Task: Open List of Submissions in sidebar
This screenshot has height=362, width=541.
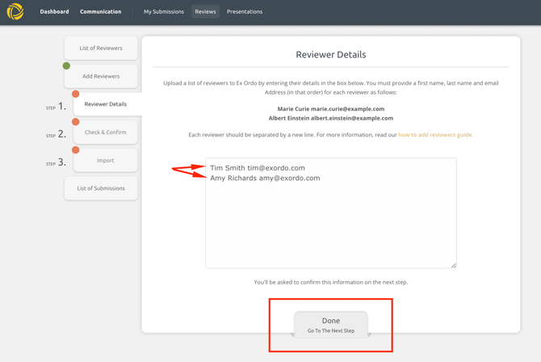Action: [101, 188]
